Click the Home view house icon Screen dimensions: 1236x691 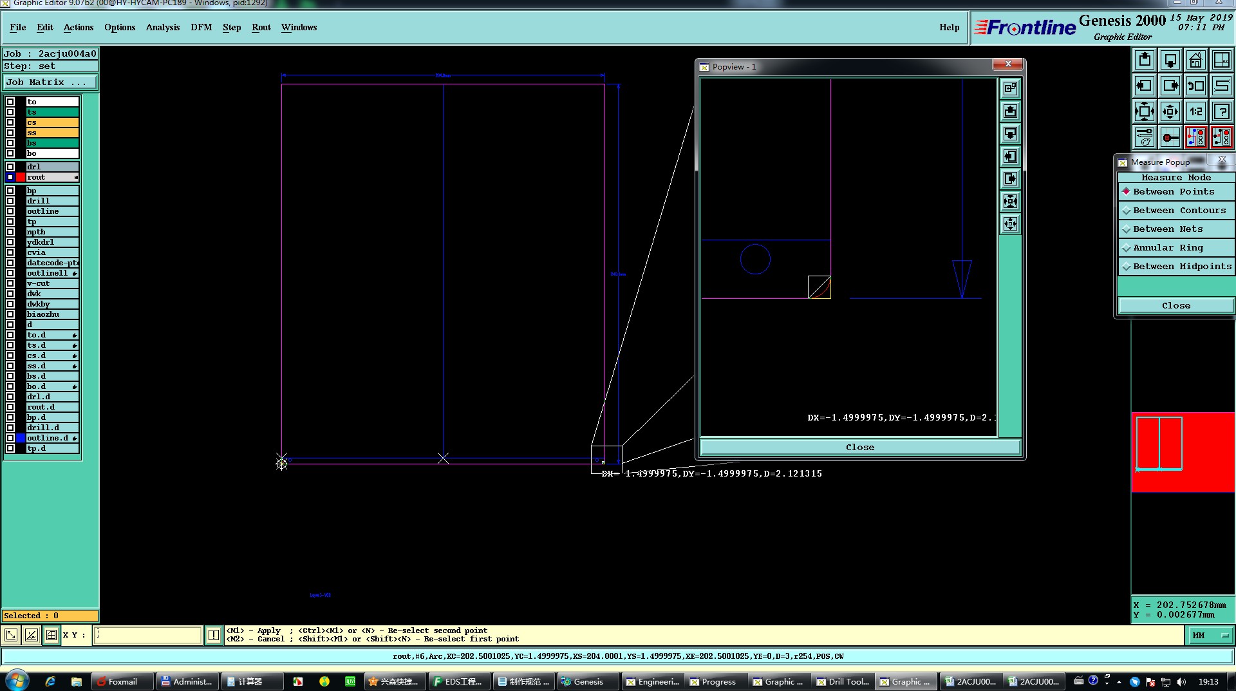coord(1196,60)
